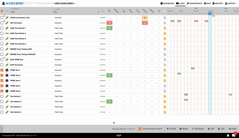Image resolution: width=239 pixels, height=138 pixels.
Task: Open the notifications bell icon
Action: pos(228,135)
